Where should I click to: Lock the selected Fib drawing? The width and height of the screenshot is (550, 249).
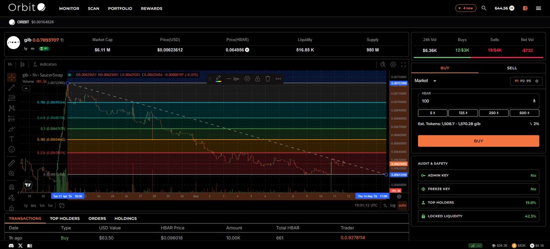[258, 79]
